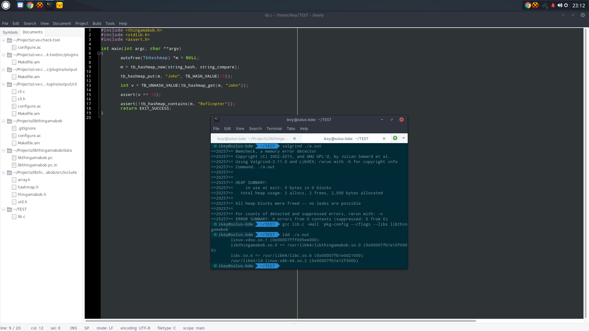Click the editor's vertical scrollbar
Screen dimensions: 589x331
tap(586, 173)
